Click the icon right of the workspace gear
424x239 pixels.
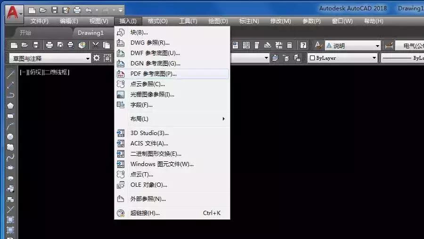coord(107,58)
